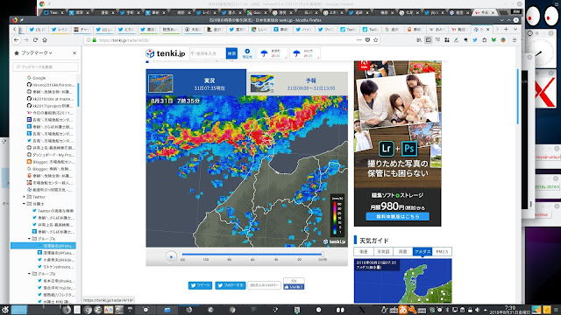
Task: Open page actions three-dot menu in URL bar
Action: tap(359, 40)
